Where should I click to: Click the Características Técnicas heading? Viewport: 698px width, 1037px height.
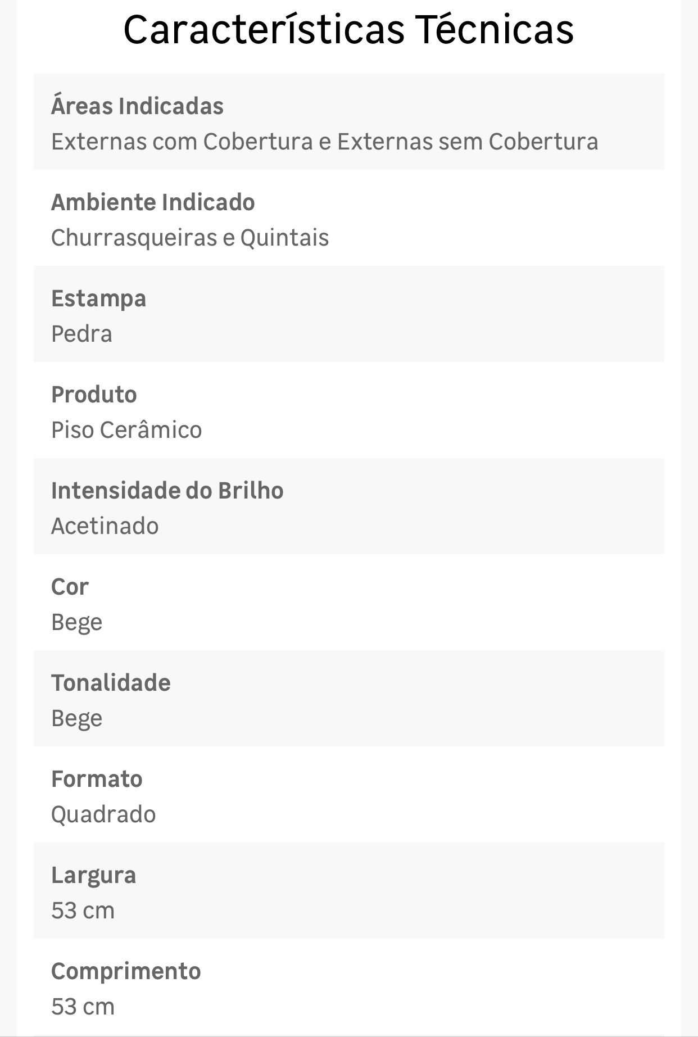[348, 30]
